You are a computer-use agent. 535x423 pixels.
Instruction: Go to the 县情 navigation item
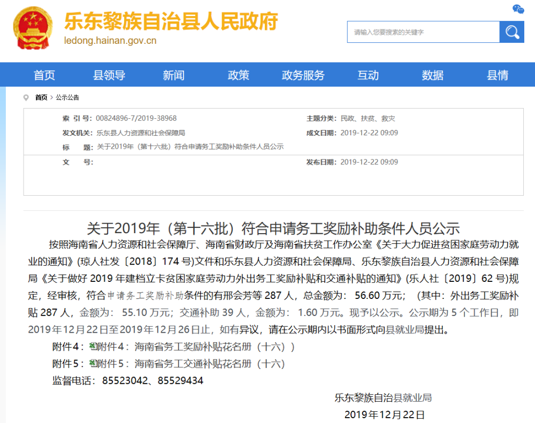coord(498,75)
